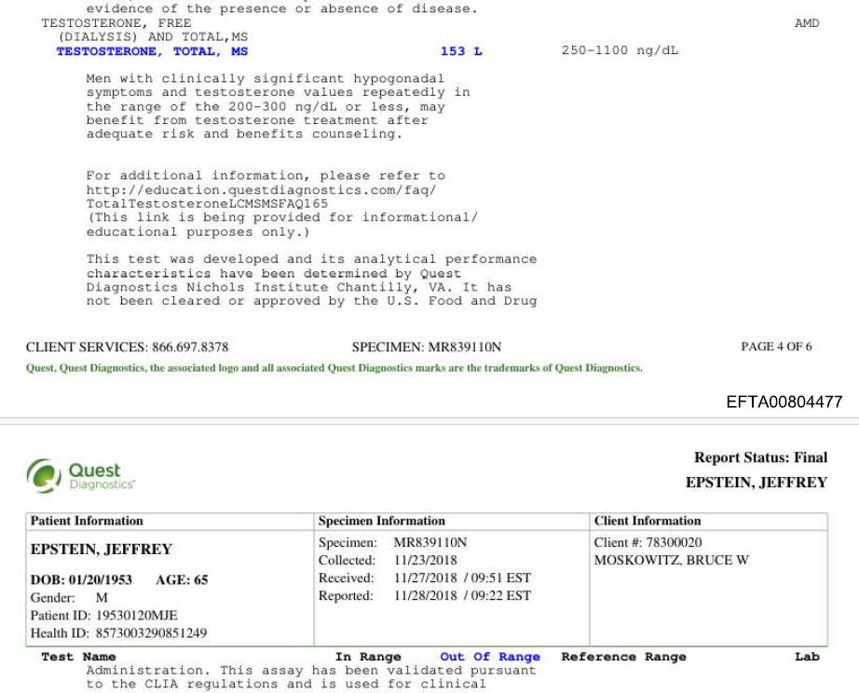
Task: Click the Client Information column header
Action: [647, 521]
